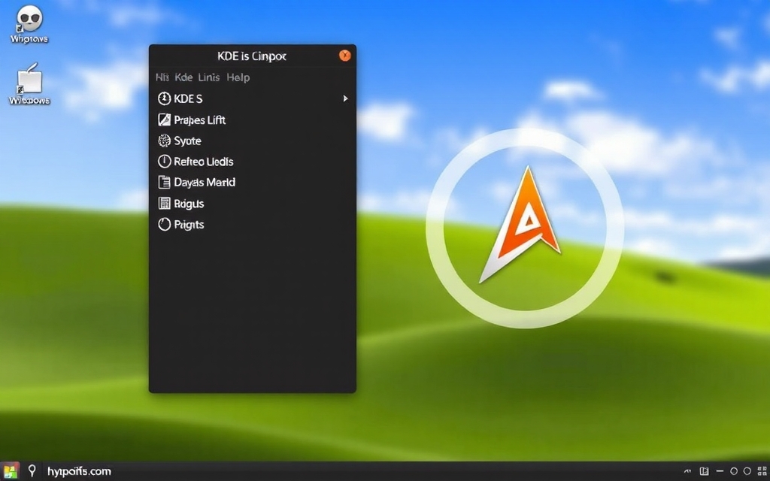Click the document icon beside Dayais Marid
Image resolution: width=770 pixels, height=481 pixels.
[164, 183]
